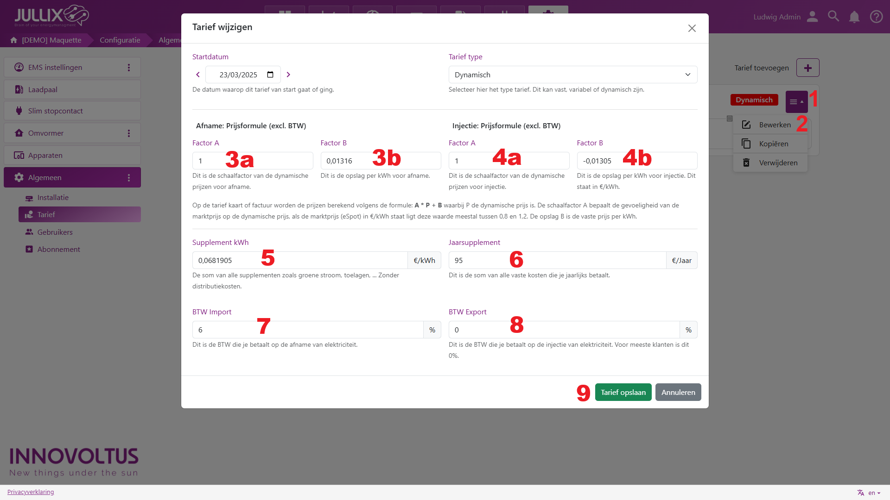Select Verwijderen from the context menu

tap(777, 163)
